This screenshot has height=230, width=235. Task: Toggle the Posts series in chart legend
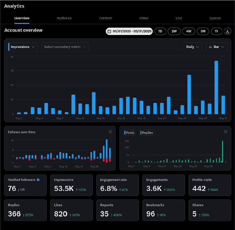tap(130, 133)
